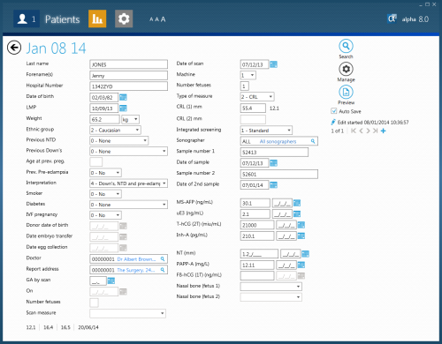
Task: Click the Age at prev. preg. field
Action: [x=96, y=161]
